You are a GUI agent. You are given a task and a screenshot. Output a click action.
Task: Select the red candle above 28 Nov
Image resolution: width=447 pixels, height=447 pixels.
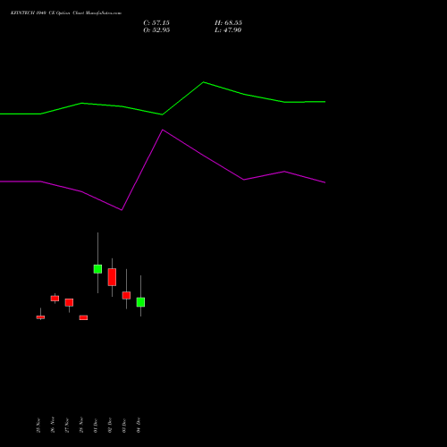point(83,317)
